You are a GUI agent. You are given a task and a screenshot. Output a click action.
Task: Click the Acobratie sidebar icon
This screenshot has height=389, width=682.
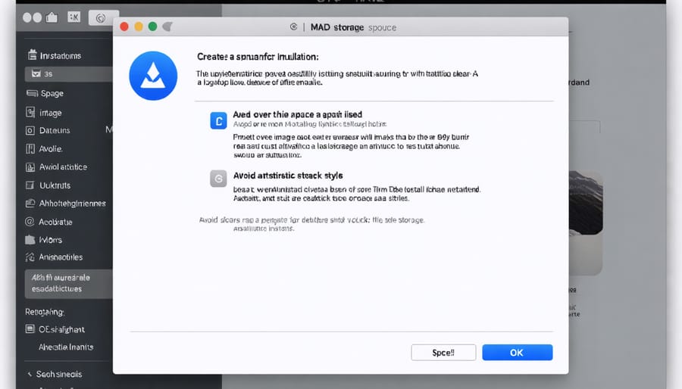[x=30, y=222]
